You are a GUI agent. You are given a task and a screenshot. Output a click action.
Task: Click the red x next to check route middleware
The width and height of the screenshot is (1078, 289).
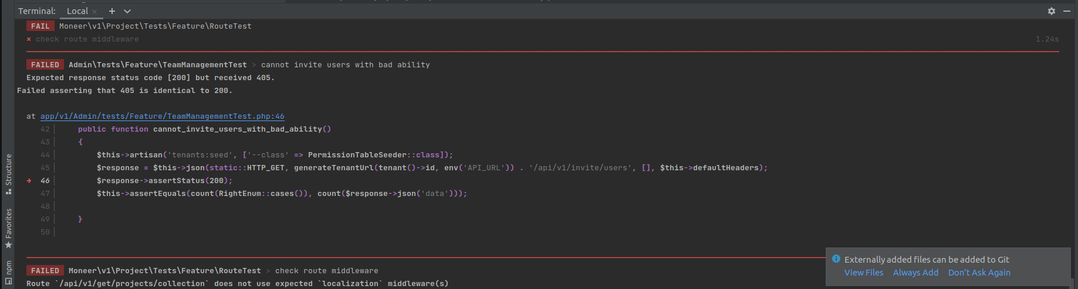29,39
